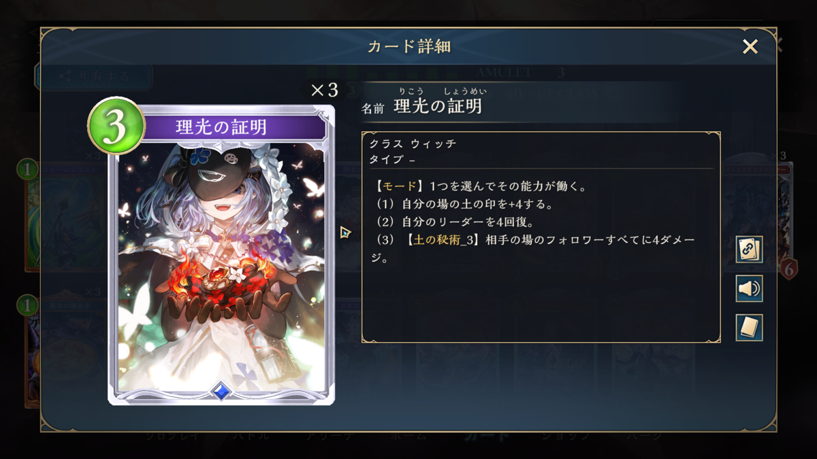This screenshot has height=459, width=817.
Task: Open flavor text with the book icon
Action: [749, 328]
